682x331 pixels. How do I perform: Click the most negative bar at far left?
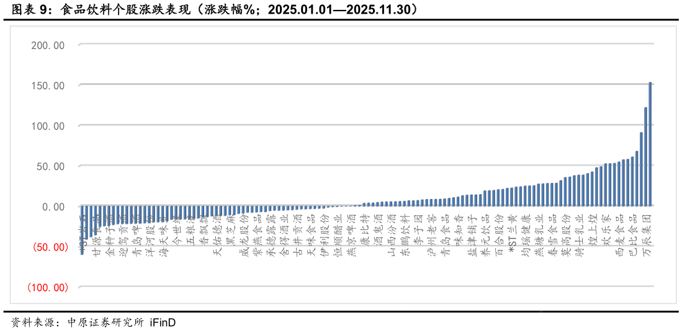pyautogui.click(x=82, y=230)
